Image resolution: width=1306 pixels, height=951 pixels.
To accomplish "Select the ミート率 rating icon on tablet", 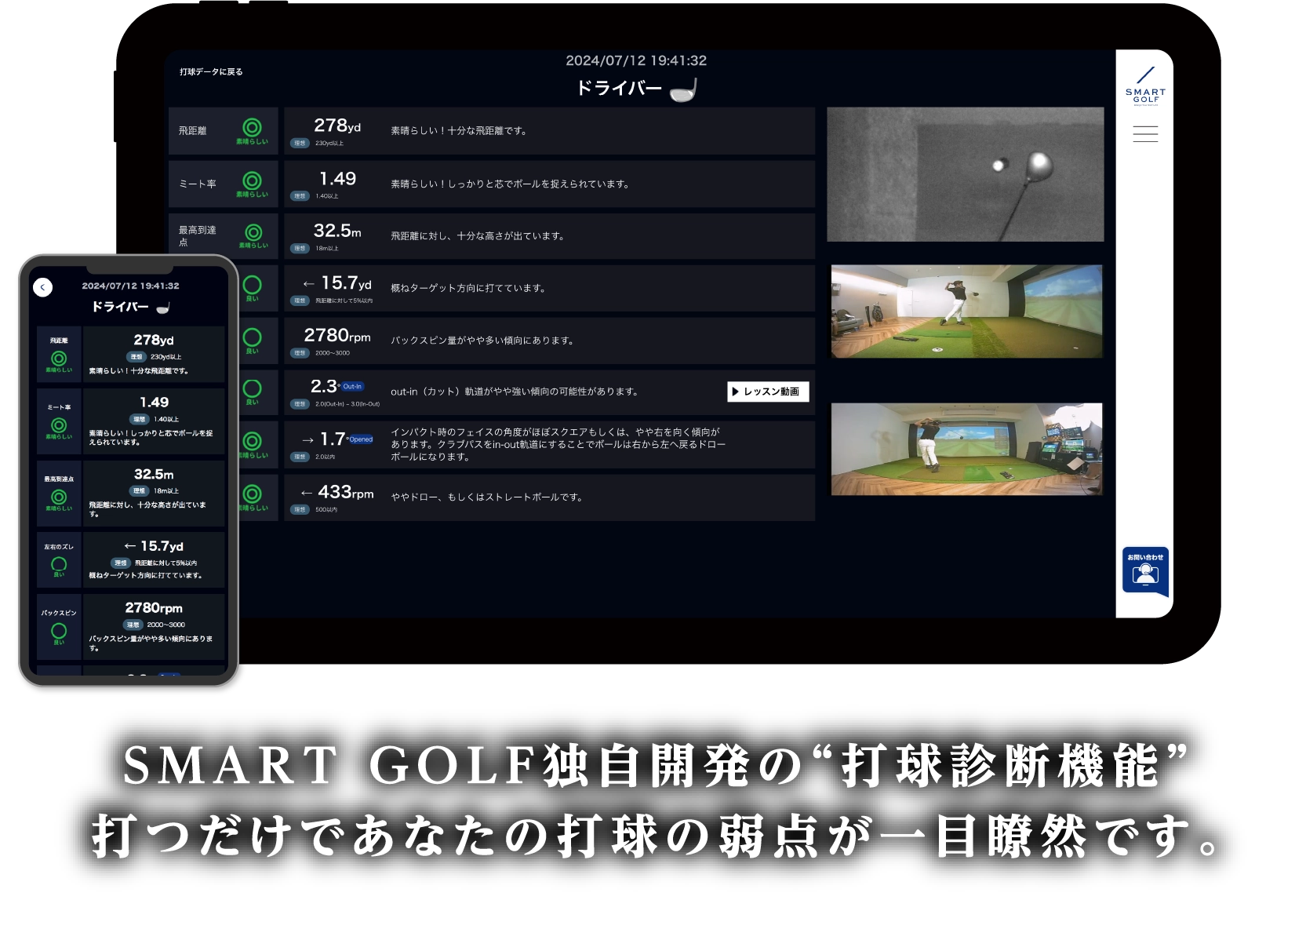I will [252, 180].
